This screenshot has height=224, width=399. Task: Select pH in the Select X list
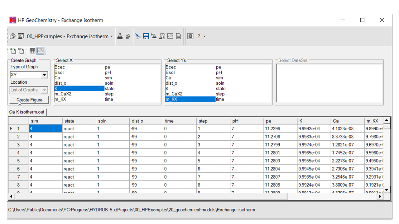click(x=108, y=72)
